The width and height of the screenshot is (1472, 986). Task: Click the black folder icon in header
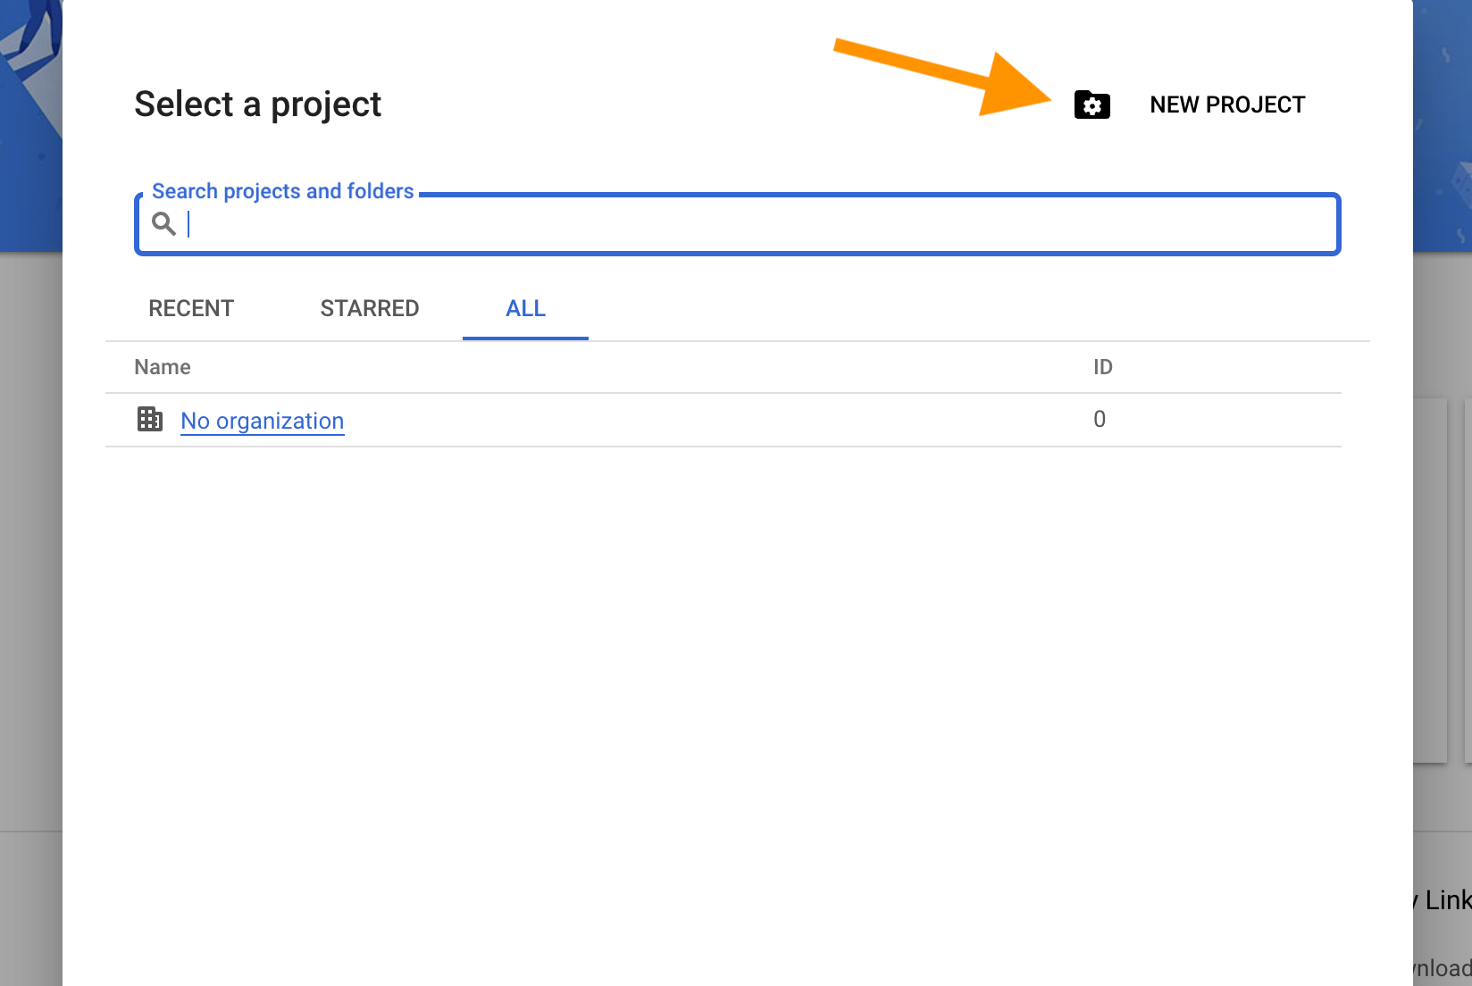(1091, 104)
